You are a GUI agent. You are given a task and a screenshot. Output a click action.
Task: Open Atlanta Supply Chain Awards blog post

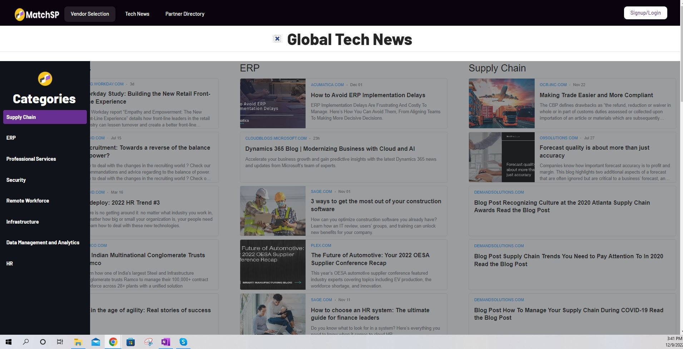562,206
